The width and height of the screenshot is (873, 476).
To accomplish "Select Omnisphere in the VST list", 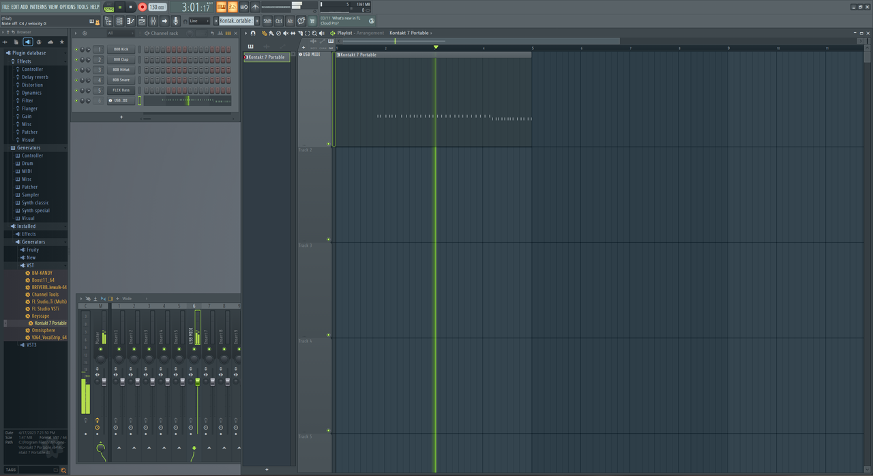I will [x=43, y=330].
